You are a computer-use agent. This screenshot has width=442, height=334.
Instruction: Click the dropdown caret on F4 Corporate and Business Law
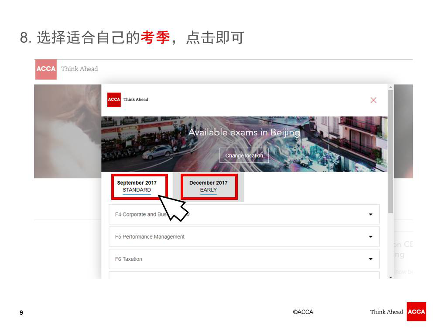tap(370, 214)
